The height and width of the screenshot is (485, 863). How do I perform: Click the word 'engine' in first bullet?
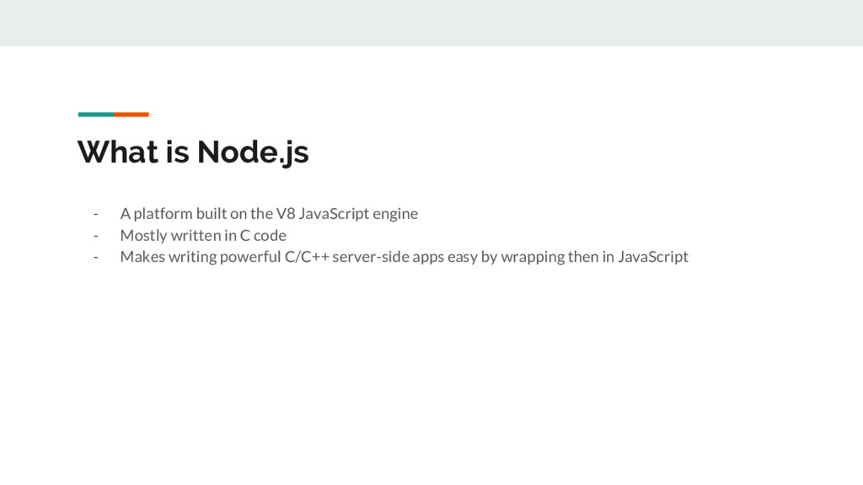point(395,215)
